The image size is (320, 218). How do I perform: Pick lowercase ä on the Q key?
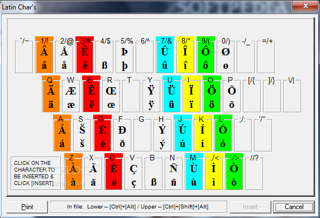[x=51, y=105]
